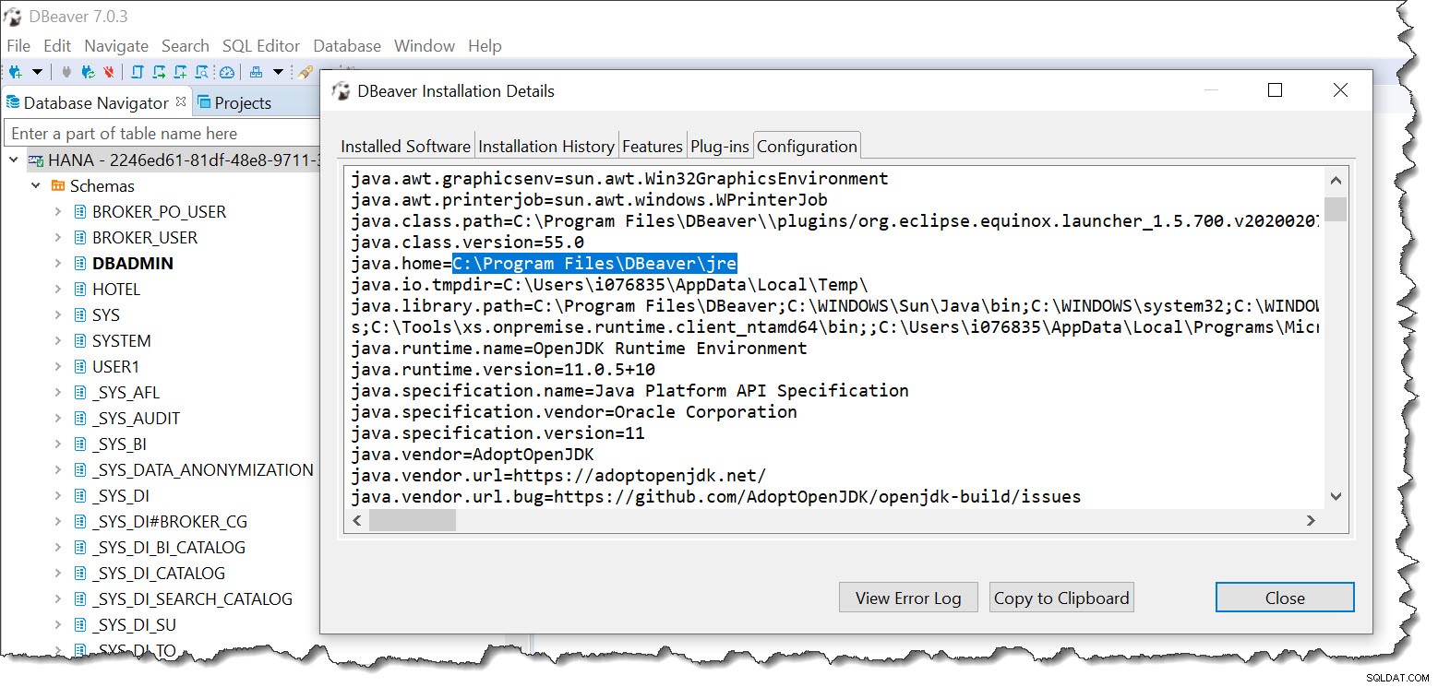Expand the BROKER_USER schema
This screenshot has height=687, width=1438.
point(58,237)
